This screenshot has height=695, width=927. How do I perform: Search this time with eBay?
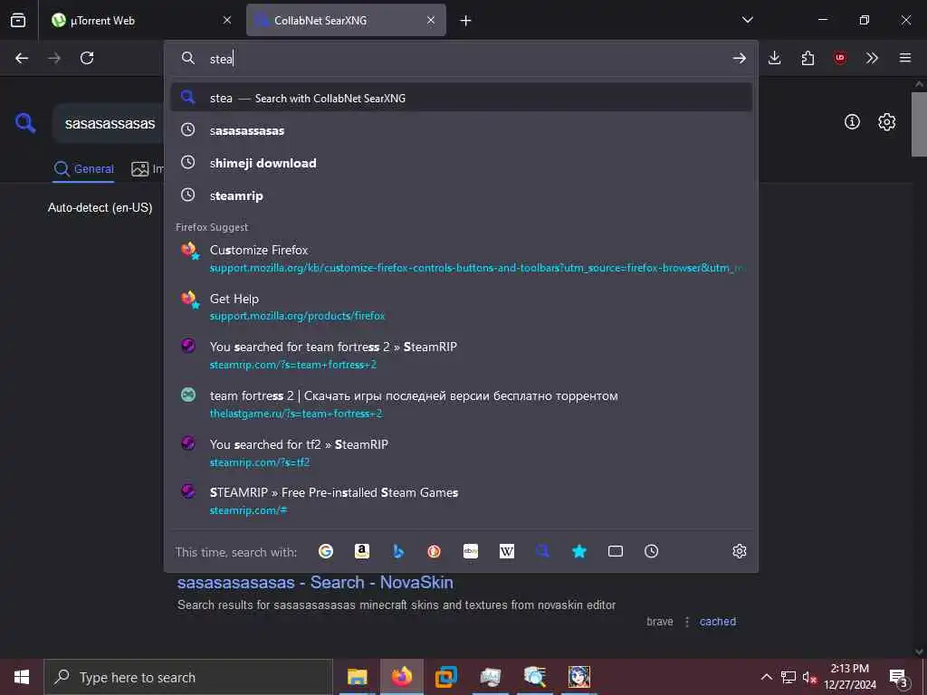coord(471,551)
